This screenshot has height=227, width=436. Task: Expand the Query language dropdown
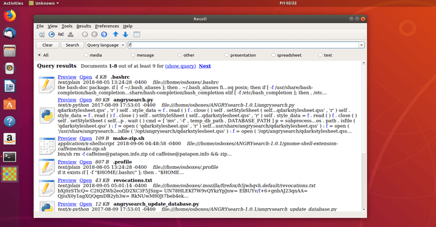(105, 45)
